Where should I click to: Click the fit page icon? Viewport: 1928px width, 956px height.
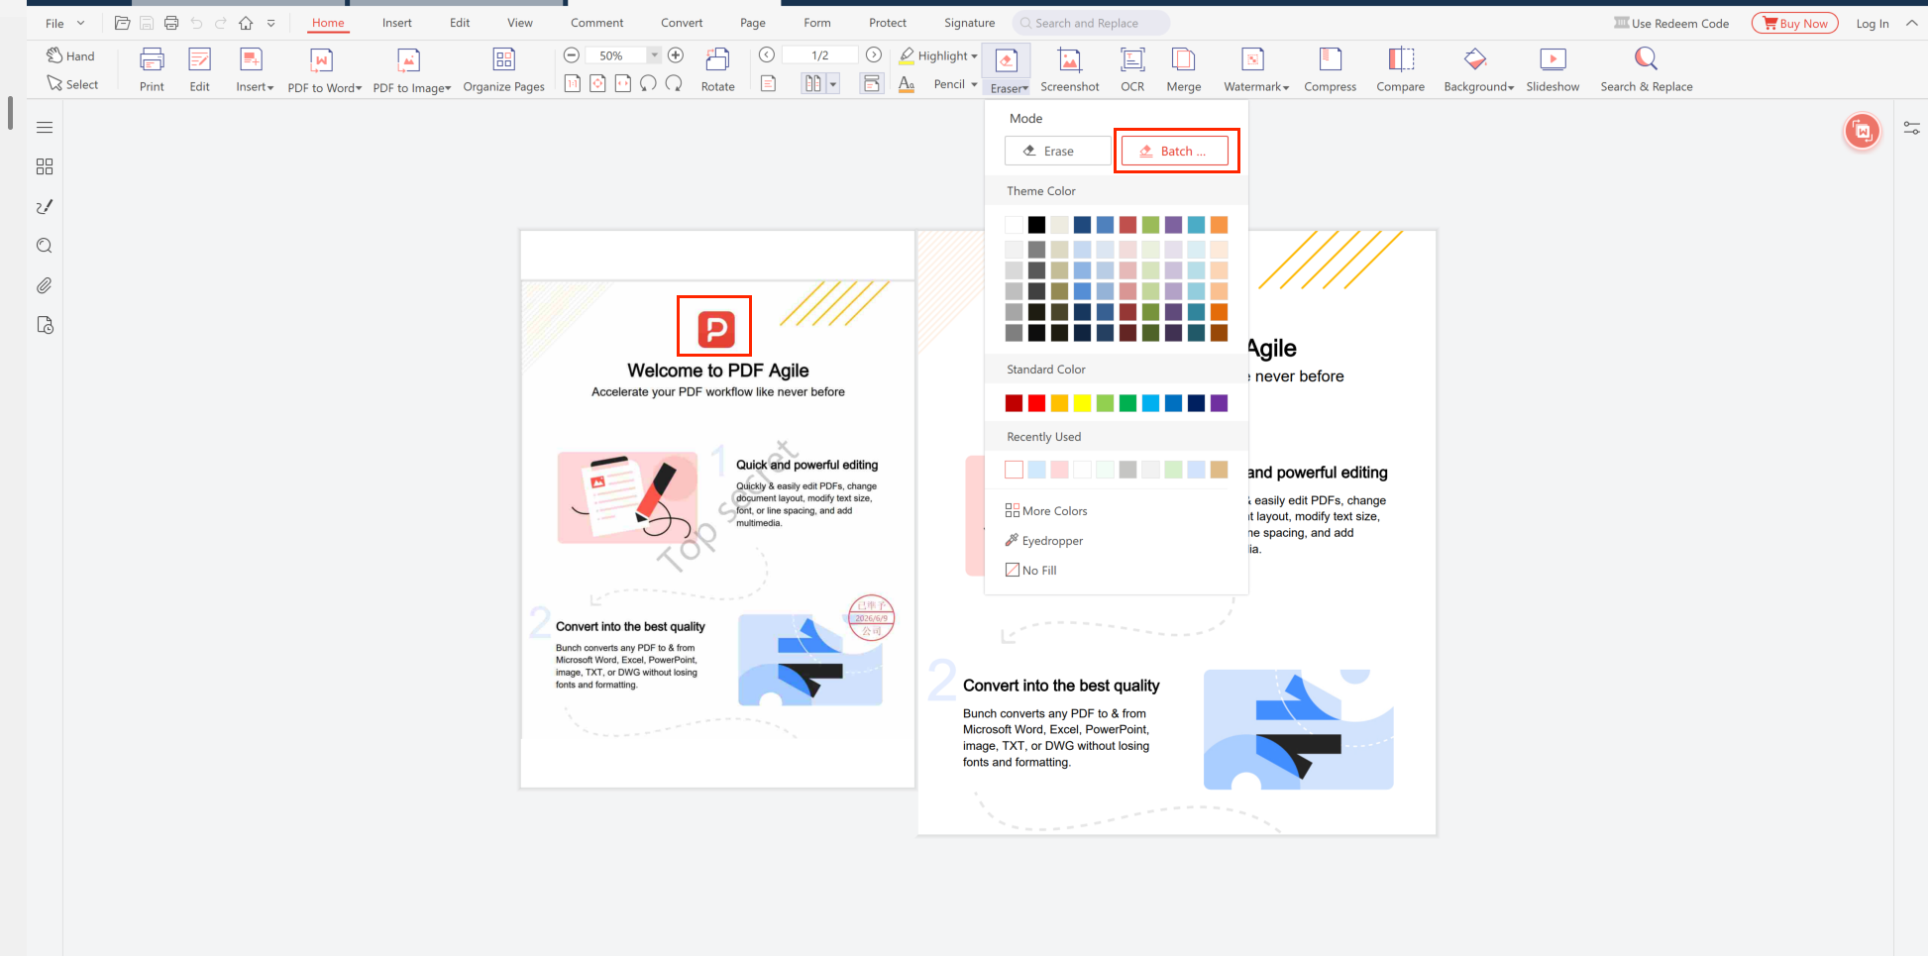(597, 84)
